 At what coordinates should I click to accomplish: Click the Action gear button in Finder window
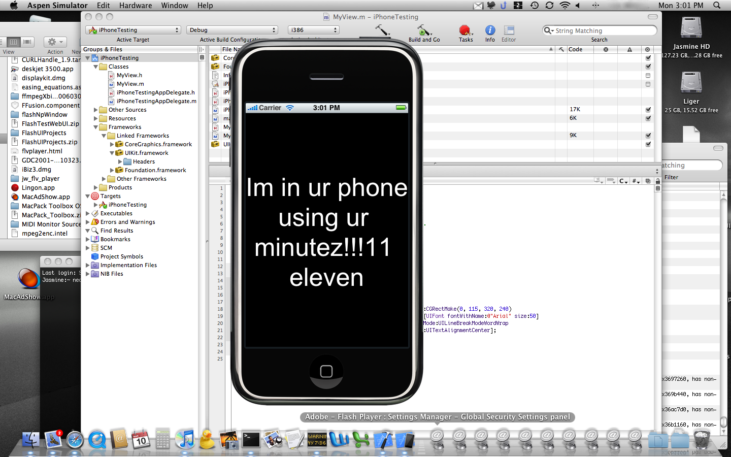[55, 42]
